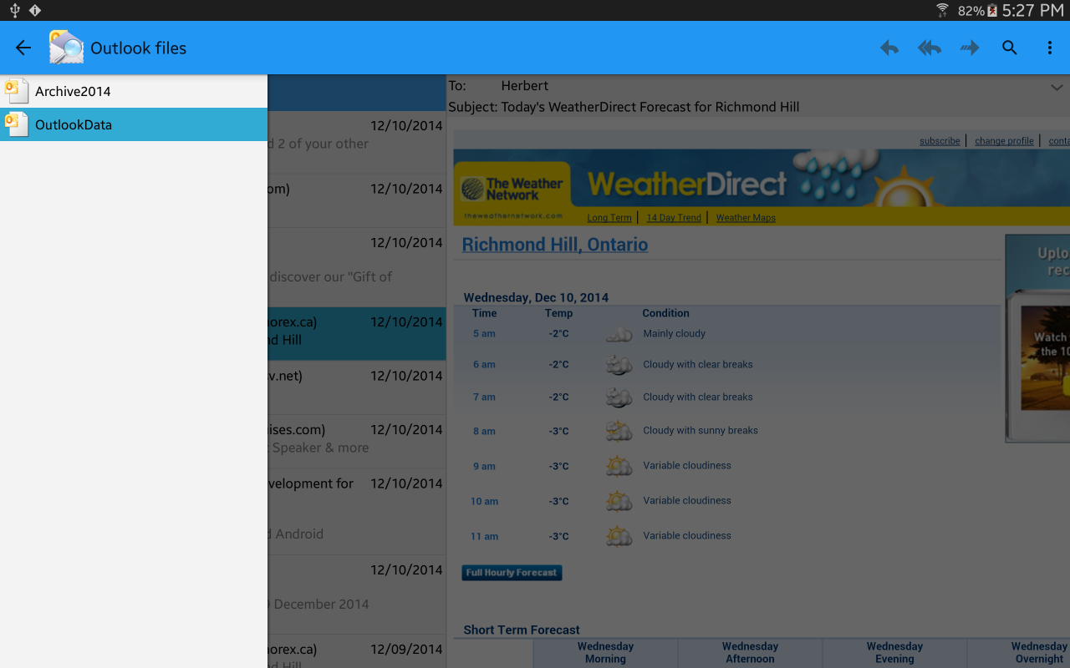The height and width of the screenshot is (668, 1070).
Task: Open the email mentioning "December 2014"
Action: (x=357, y=595)
